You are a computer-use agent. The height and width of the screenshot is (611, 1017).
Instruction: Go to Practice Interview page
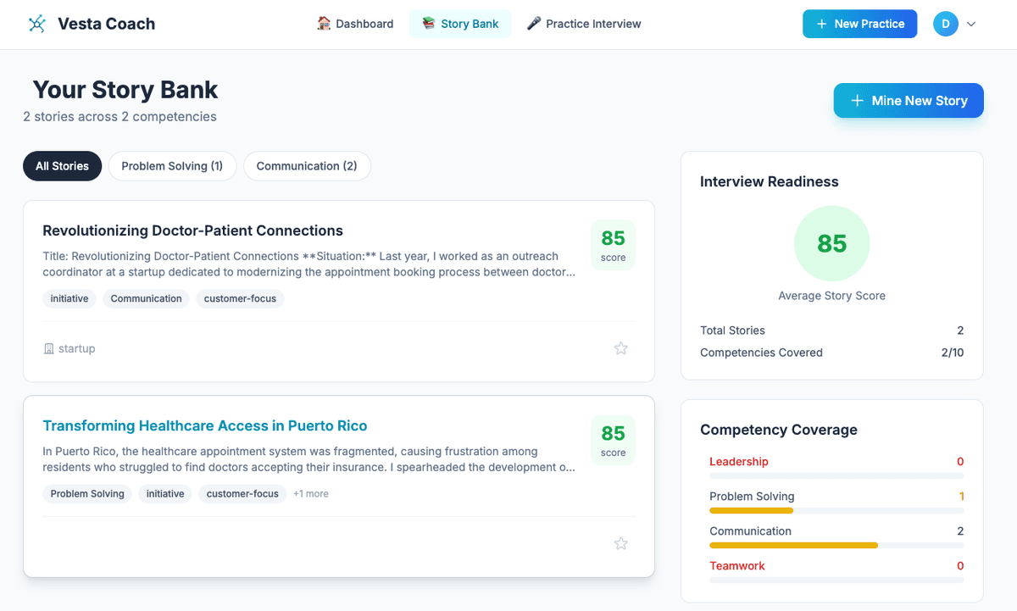[x=584, y=24]
